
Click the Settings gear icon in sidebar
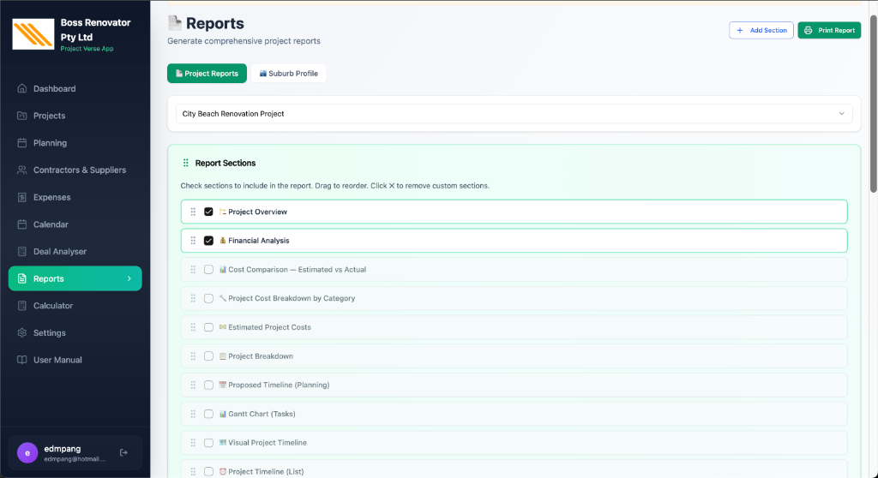pos(21,332)
